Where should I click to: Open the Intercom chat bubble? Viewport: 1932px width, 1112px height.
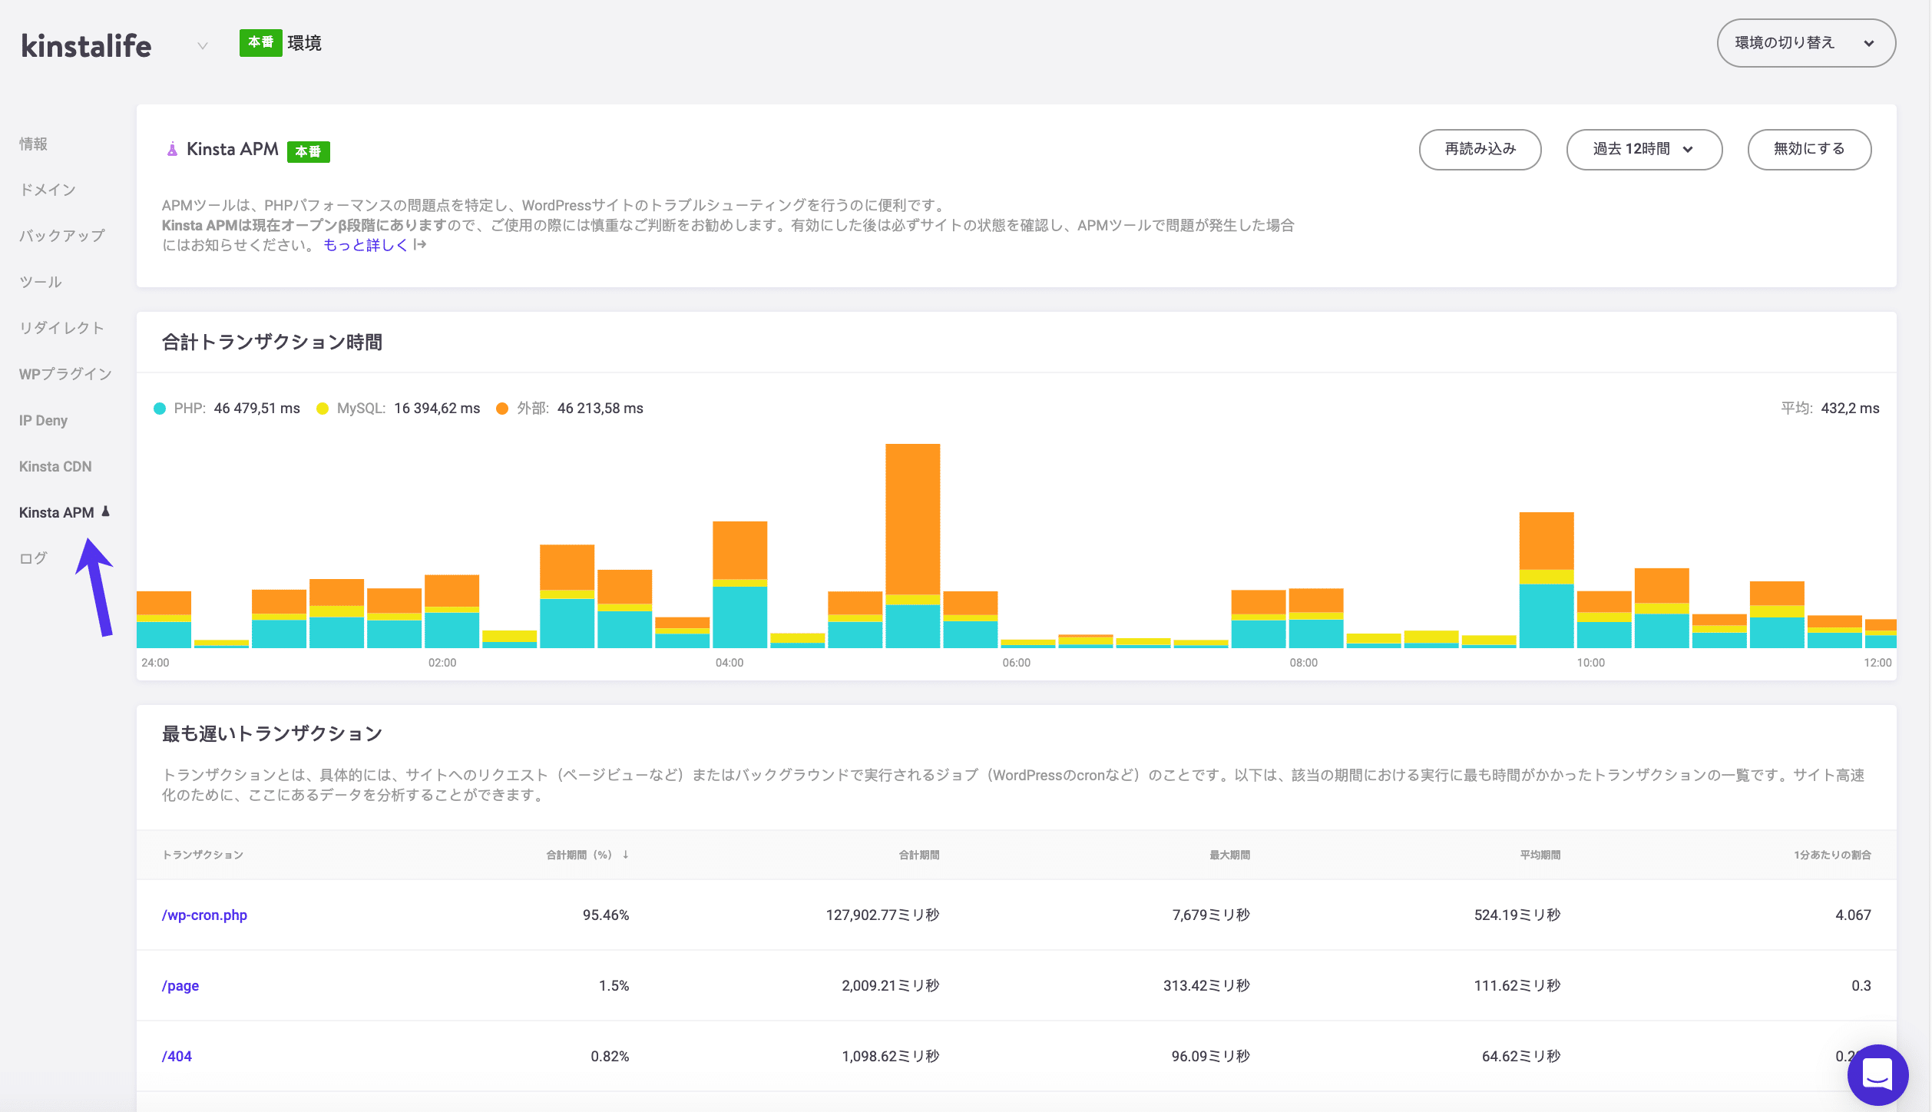1877,1074
